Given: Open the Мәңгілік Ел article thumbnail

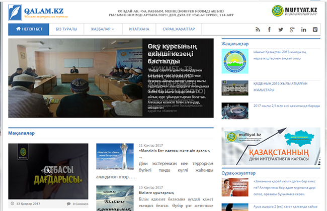Looking at the screenshot, I should (x=115, y=156).
